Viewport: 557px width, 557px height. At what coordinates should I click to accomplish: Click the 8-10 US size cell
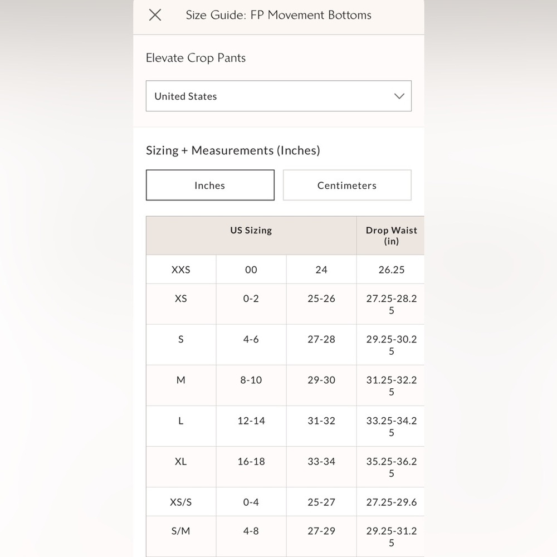[251, 380]
